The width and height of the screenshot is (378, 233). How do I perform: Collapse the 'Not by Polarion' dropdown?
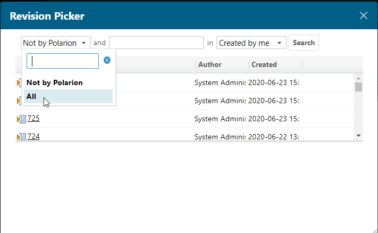click(56, 43)
